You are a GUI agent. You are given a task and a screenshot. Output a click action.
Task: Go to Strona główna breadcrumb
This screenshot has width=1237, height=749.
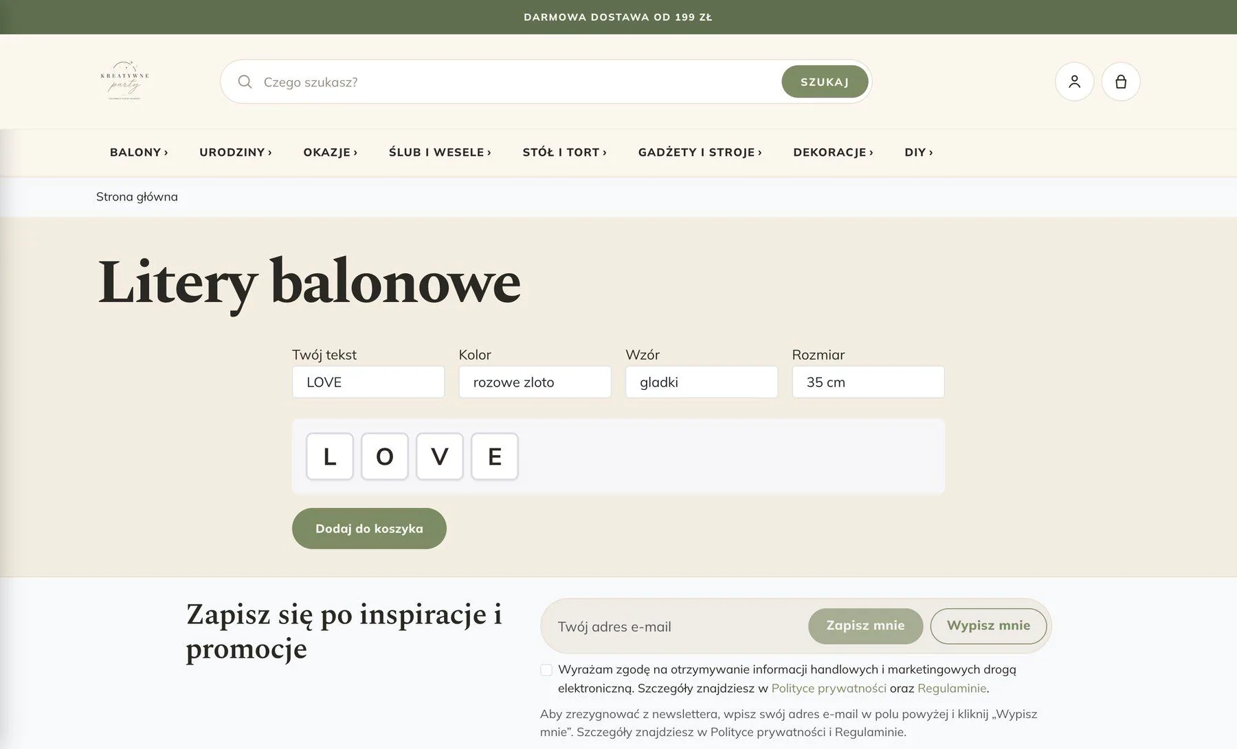137,197
